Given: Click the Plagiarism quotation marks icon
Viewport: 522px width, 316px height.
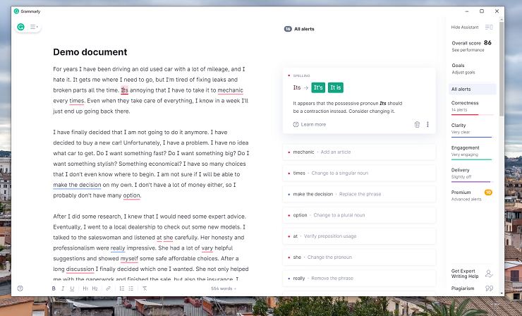Looking at the screenshot, I should (489, 288).
